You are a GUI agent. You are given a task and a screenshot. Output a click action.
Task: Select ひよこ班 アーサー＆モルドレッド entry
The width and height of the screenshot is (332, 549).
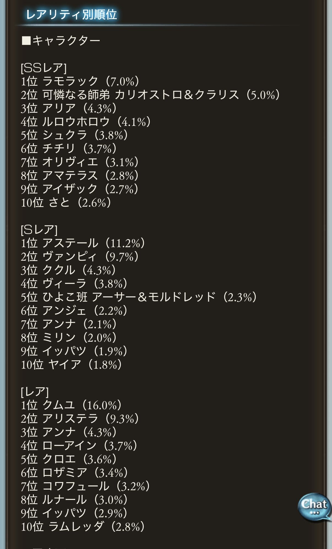tap(139, 297)
